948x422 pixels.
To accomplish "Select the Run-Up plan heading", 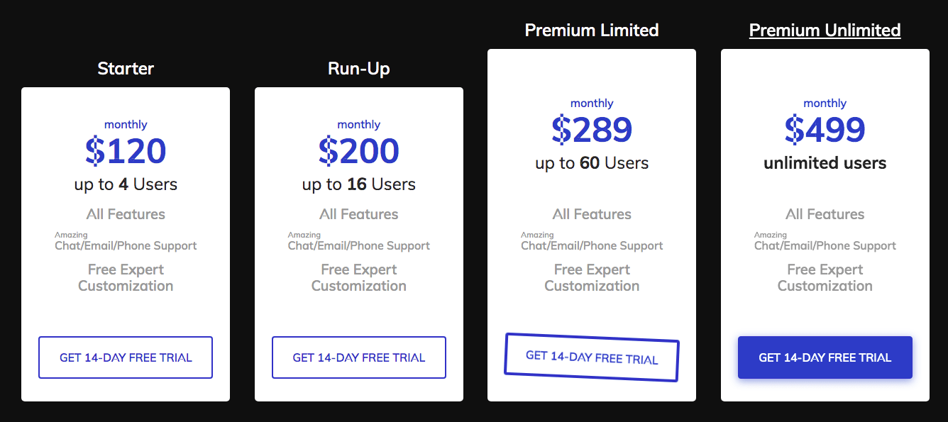I will (x=359, y=69).
